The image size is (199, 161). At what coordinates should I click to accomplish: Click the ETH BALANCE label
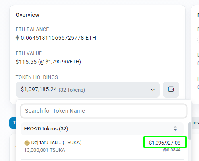point(33,29)
